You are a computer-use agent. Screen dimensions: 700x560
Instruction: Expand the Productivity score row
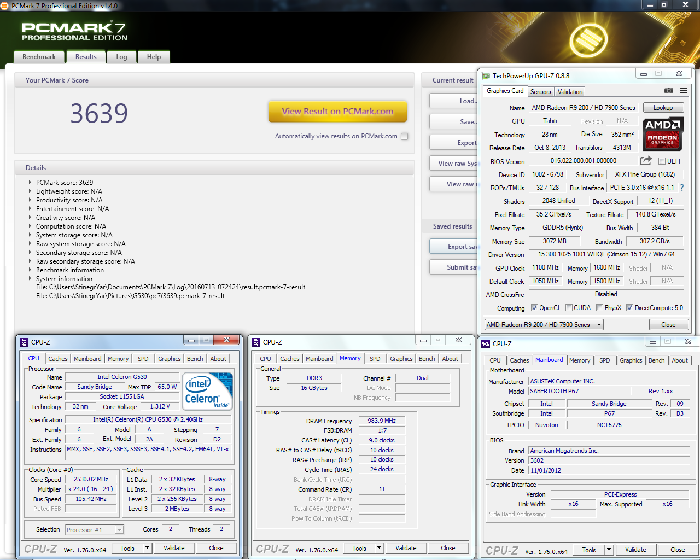tap(30, 200)
